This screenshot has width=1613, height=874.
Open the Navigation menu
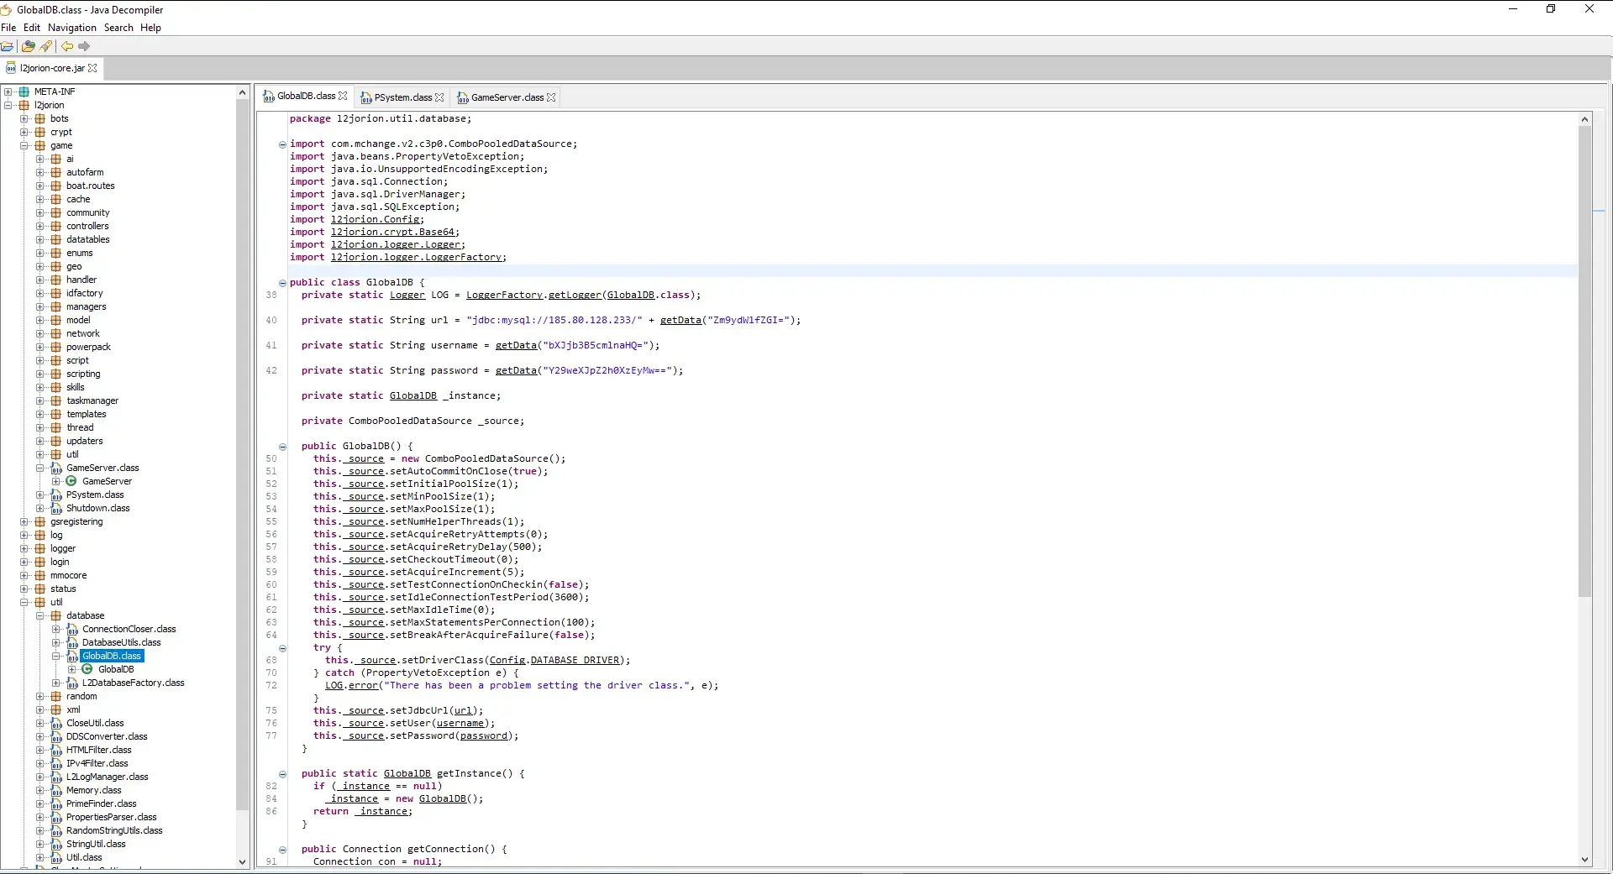72,28
